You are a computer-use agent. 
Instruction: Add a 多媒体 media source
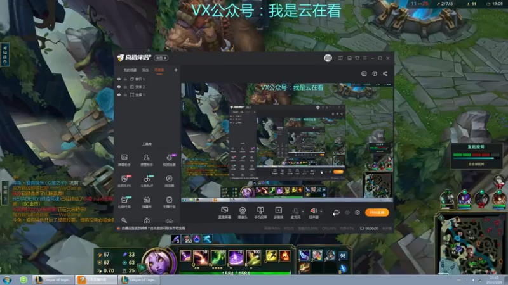coord(278,213)
